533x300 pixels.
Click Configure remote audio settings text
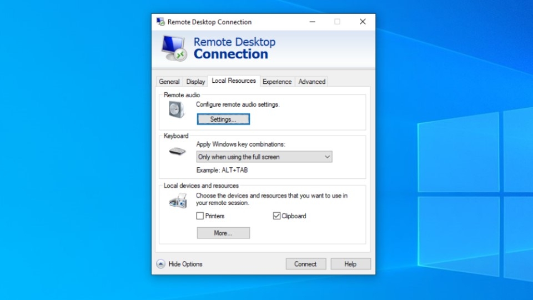coord(238,104)
